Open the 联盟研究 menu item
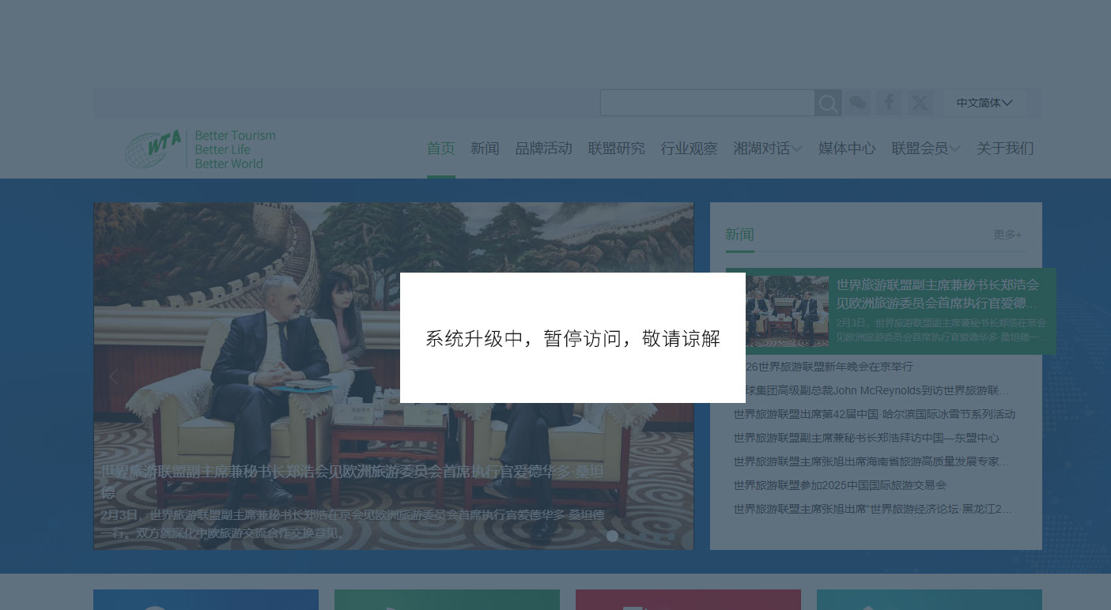 point(616,149)
